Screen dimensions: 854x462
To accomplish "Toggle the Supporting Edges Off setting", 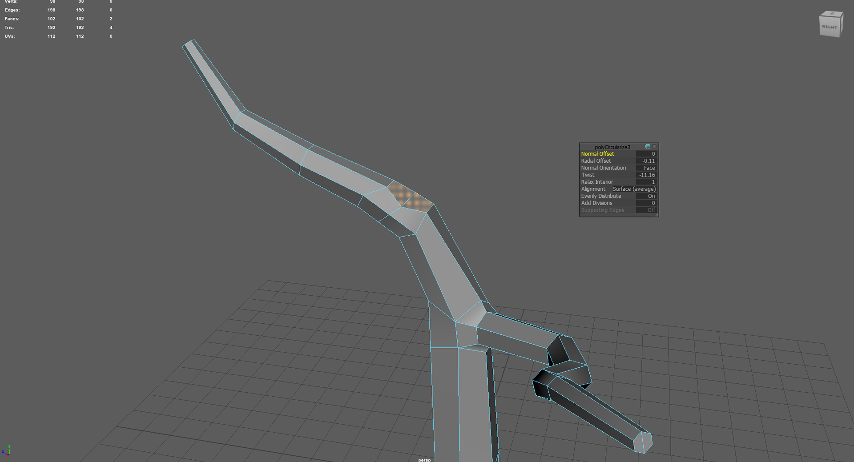I will coord(646,210).
